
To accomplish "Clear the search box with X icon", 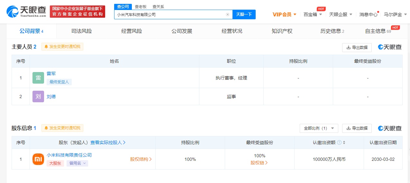I will [227, 14].
